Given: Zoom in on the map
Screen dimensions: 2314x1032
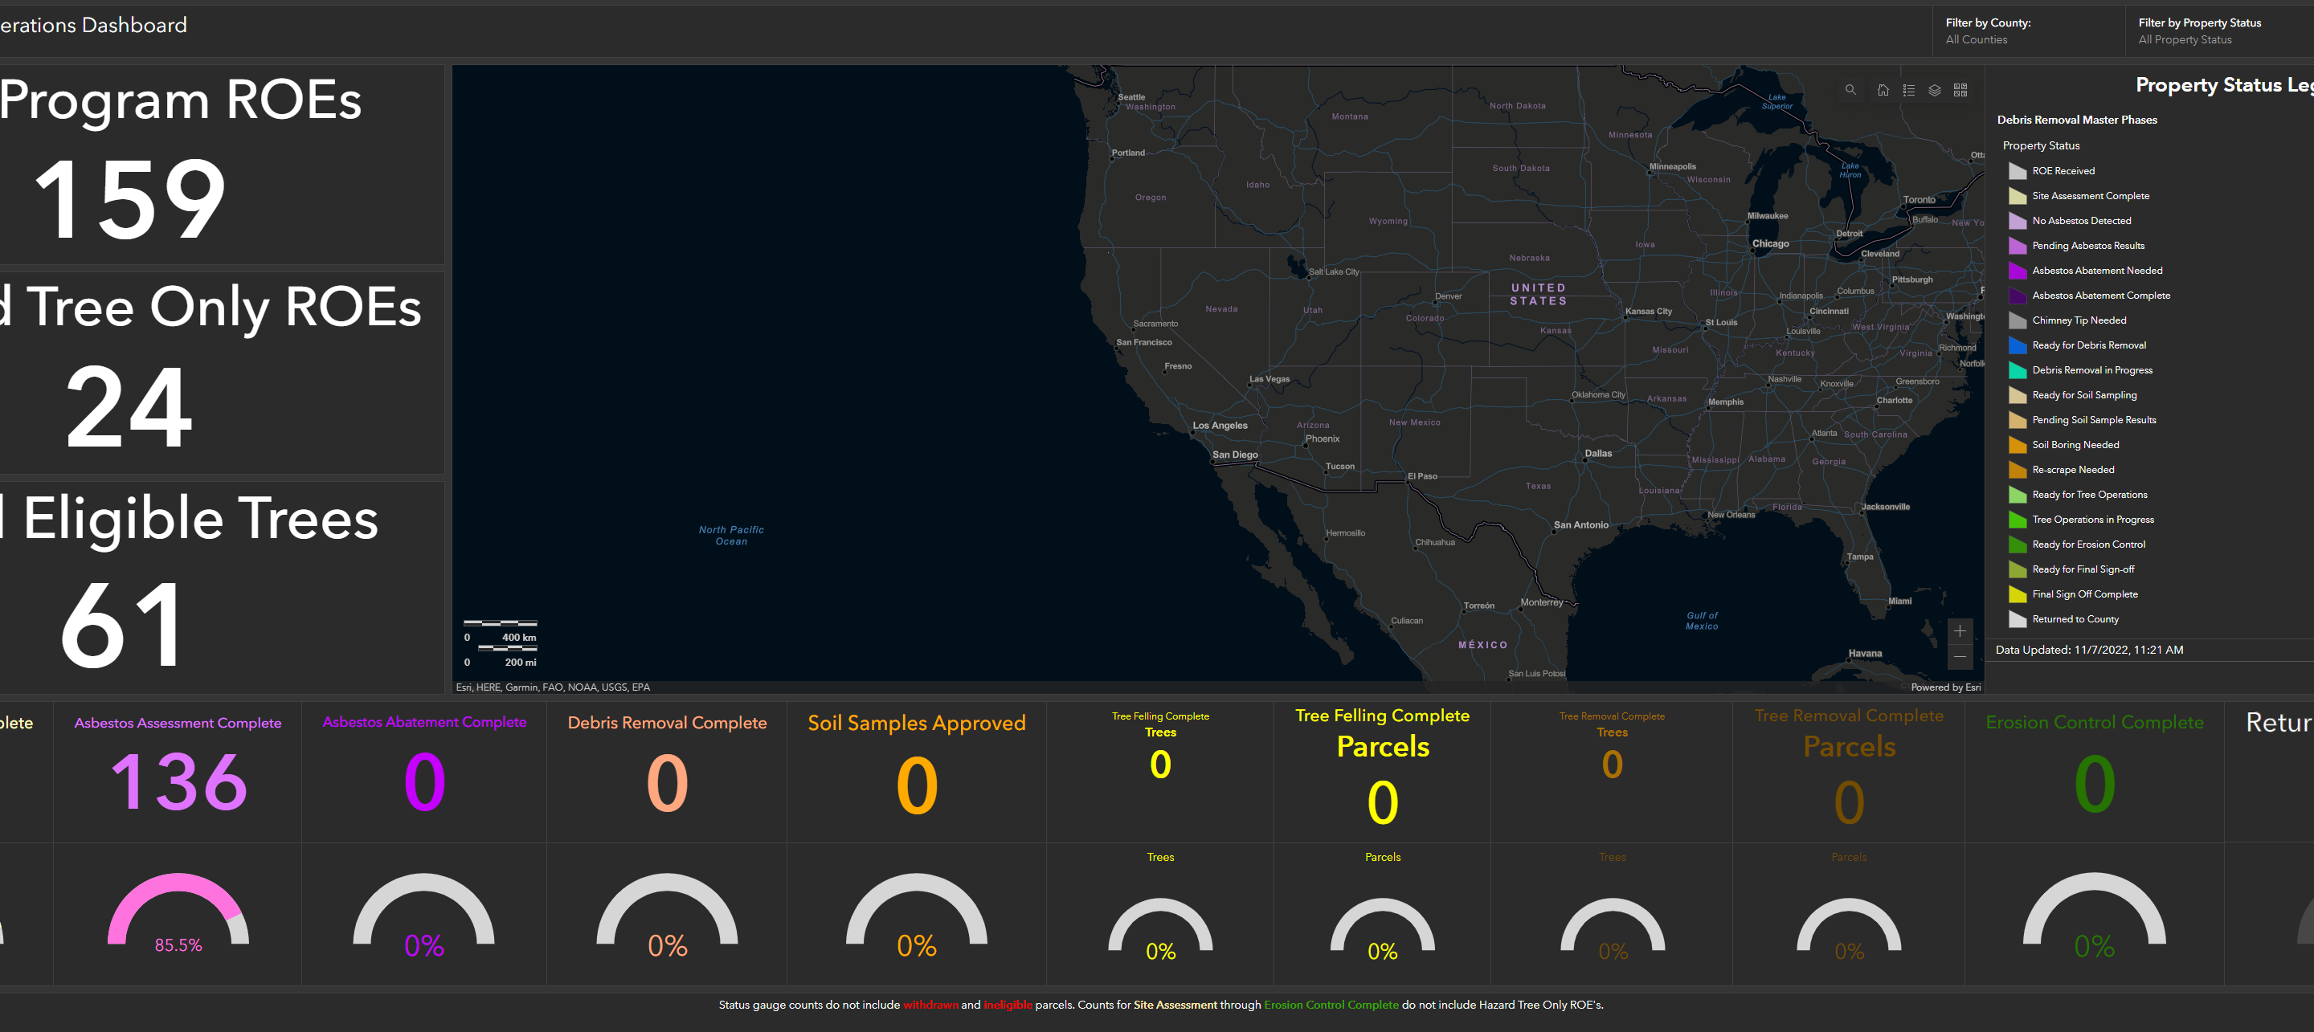Looking at the screenshot, I should [x=1960, y=631].
